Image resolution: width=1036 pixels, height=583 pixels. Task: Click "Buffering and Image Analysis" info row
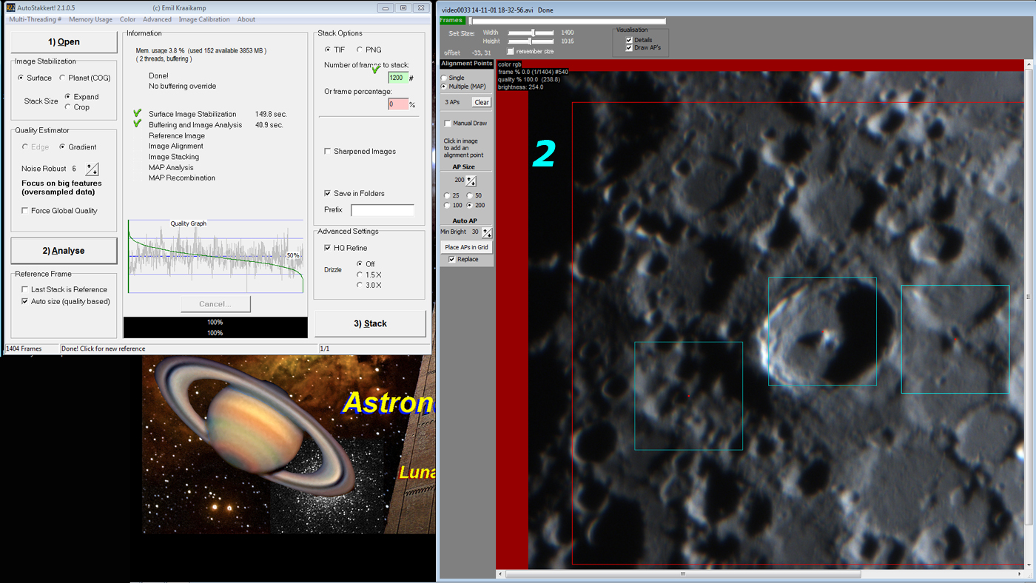pyautogui.click(x=195, y=125)
